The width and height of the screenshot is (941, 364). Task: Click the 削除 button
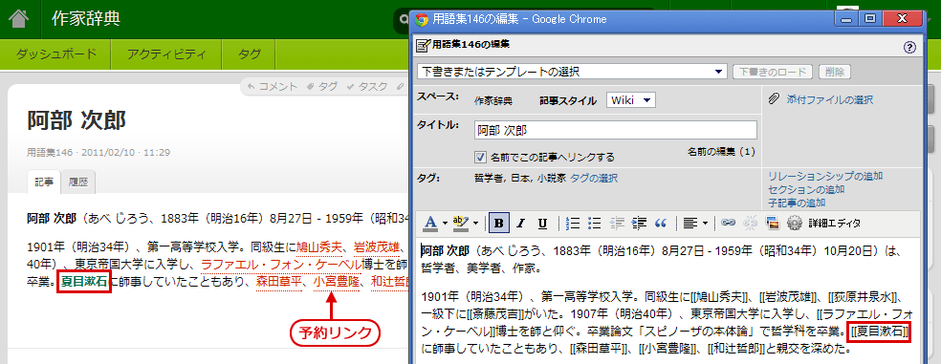pyautogui.click(x=834, y=72)
